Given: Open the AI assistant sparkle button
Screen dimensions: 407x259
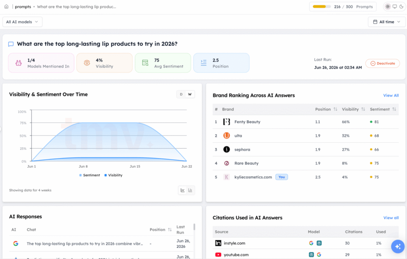Looking at the screenshot, I should 397,247.
